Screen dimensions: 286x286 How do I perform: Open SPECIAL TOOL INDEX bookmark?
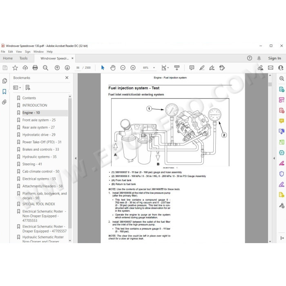click(x=39, y=204)
